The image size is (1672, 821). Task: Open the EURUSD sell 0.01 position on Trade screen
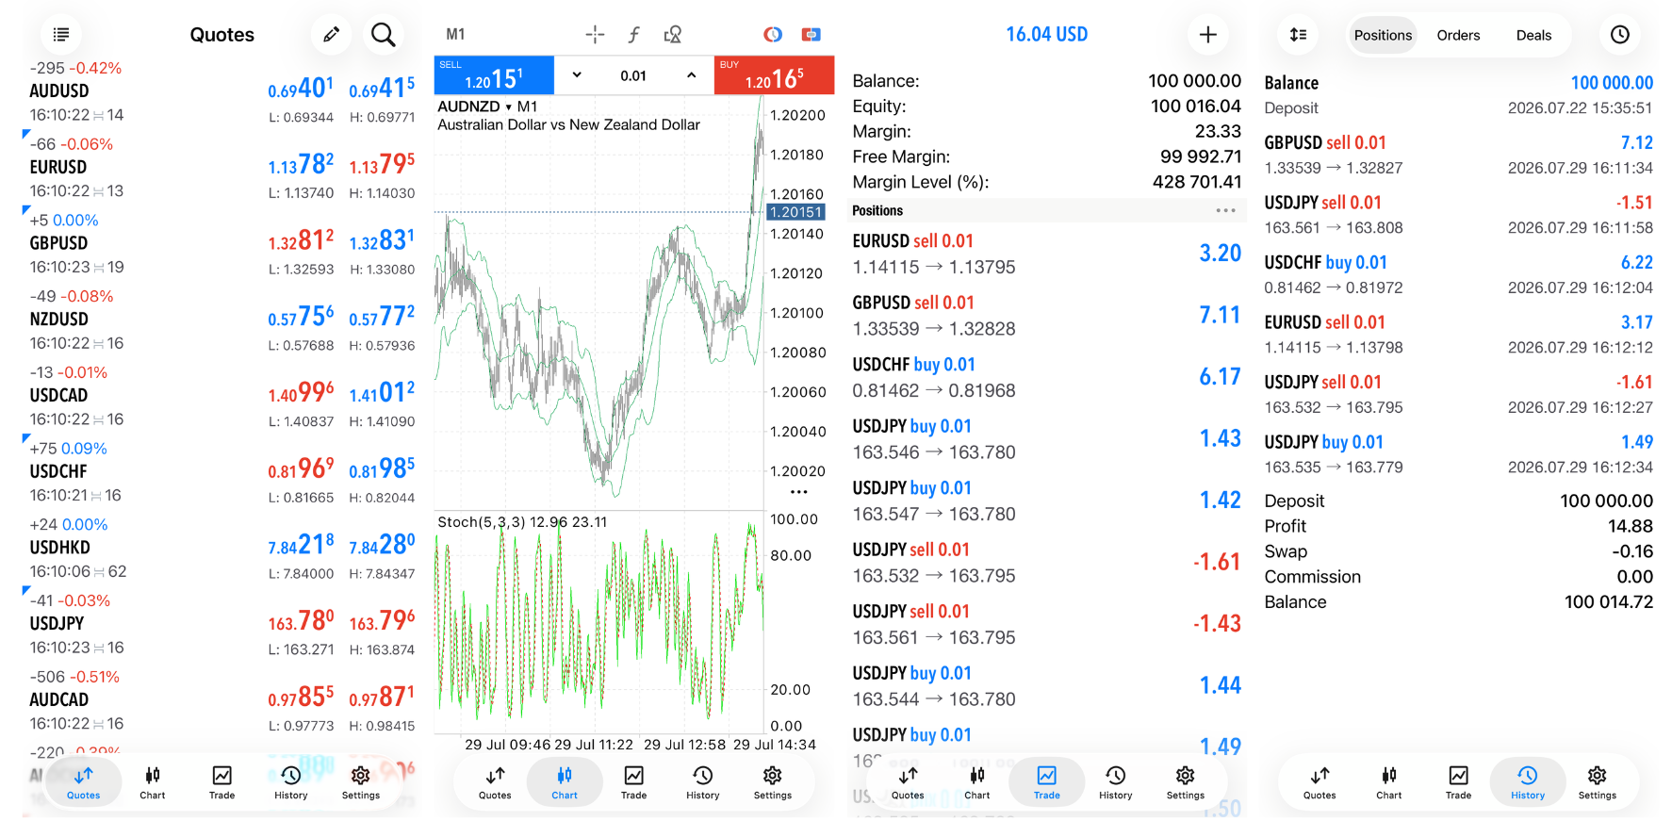[1047, 254]
